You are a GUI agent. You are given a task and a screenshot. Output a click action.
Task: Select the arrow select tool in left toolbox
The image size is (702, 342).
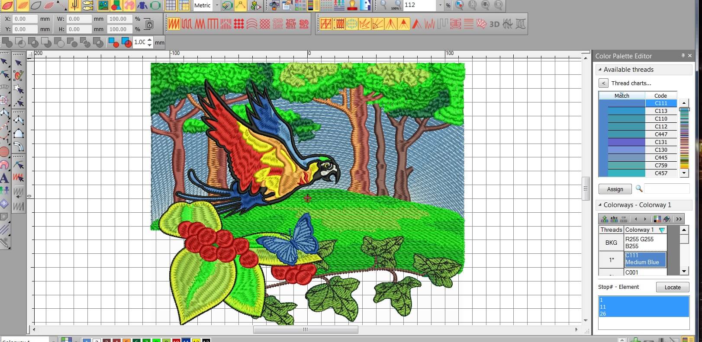pos(4,62)
